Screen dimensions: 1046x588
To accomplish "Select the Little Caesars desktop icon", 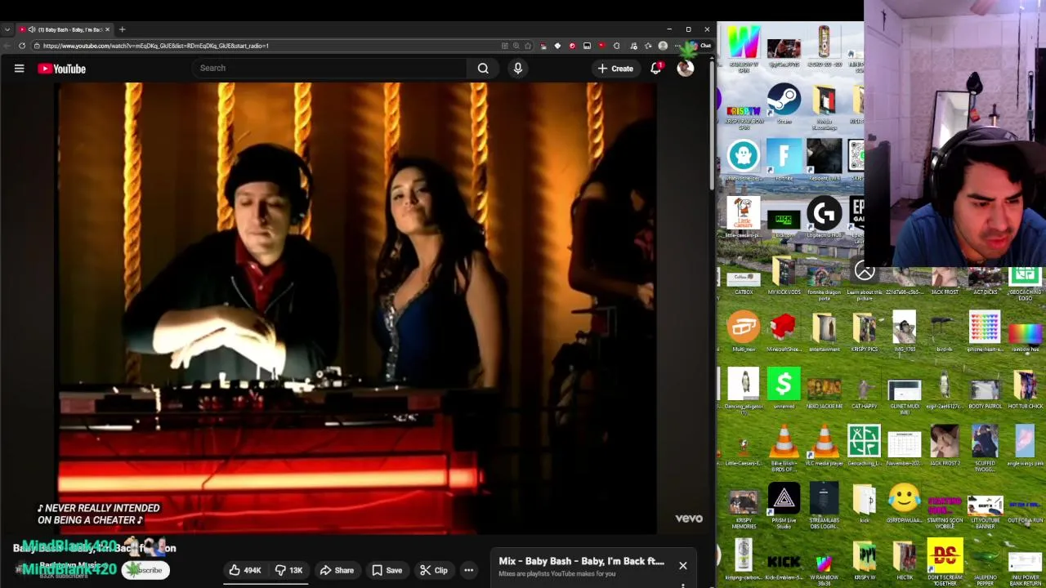I will [743, 218].
